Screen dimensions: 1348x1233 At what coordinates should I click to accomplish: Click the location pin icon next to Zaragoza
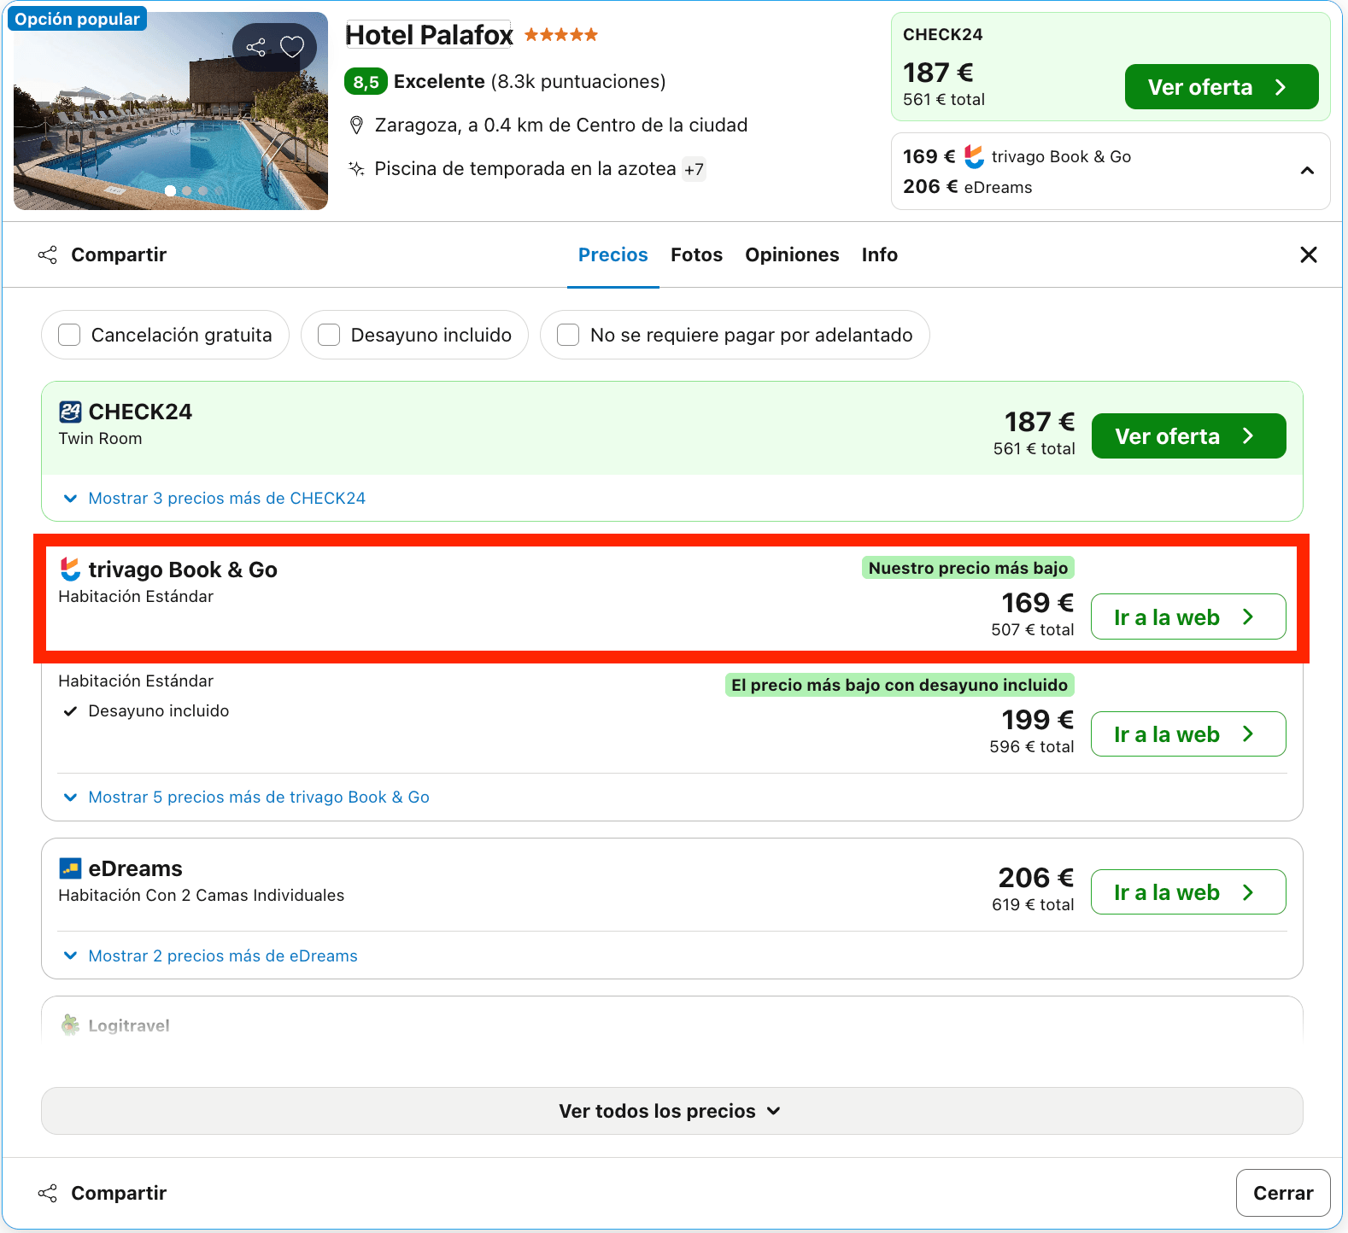point(357,126)
